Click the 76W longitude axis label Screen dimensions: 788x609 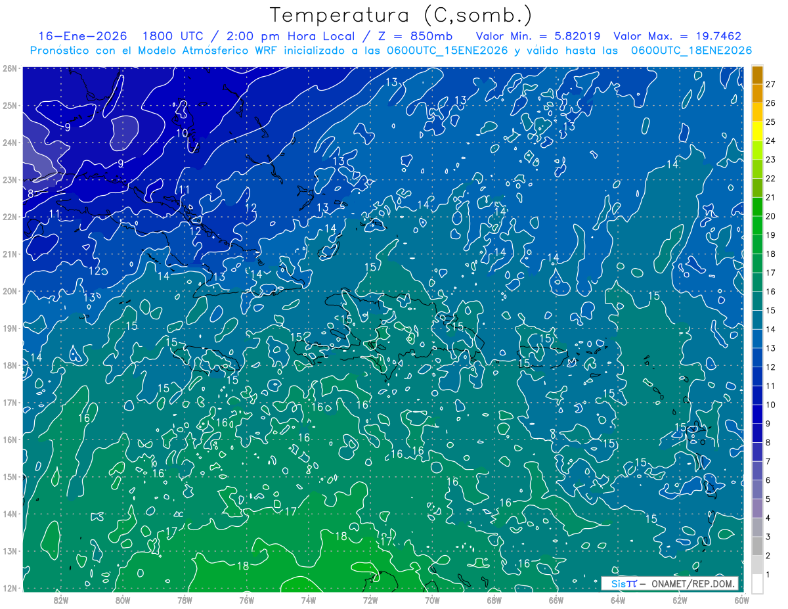(x=246, y=600)
